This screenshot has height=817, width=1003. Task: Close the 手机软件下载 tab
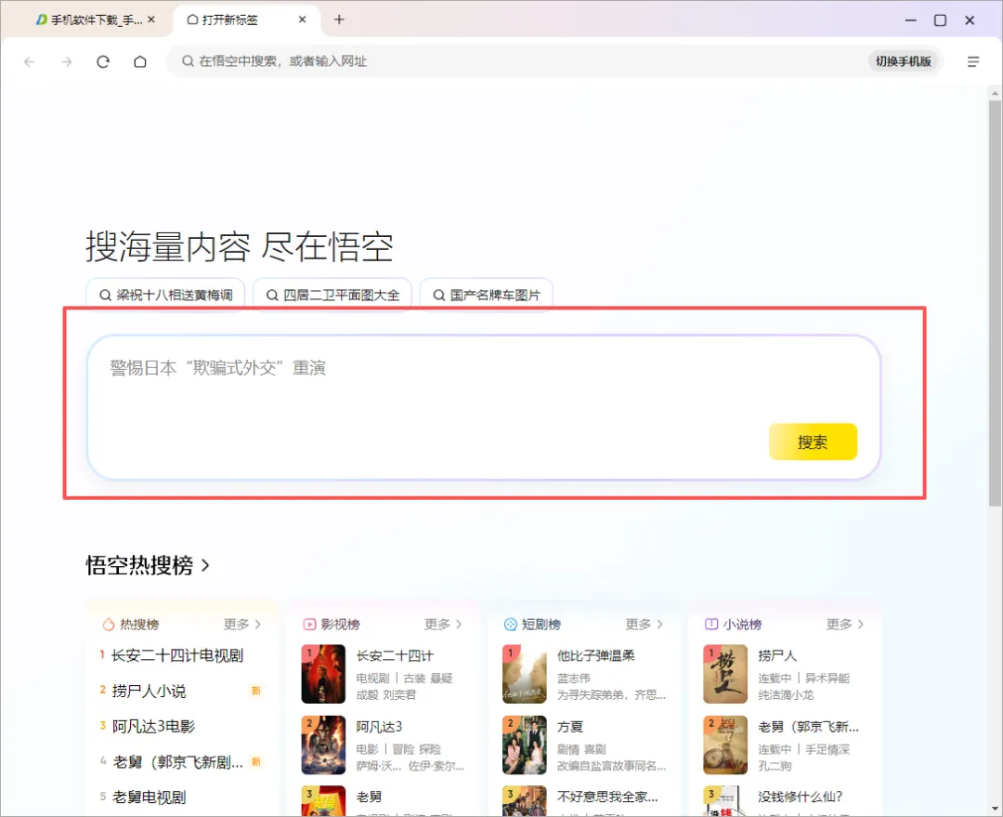[x=151, y=20]
